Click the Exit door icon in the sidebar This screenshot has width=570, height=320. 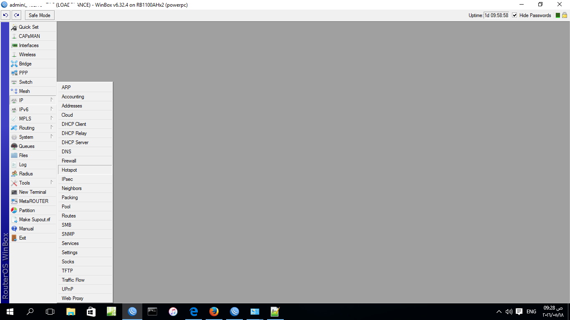point(14,238)
